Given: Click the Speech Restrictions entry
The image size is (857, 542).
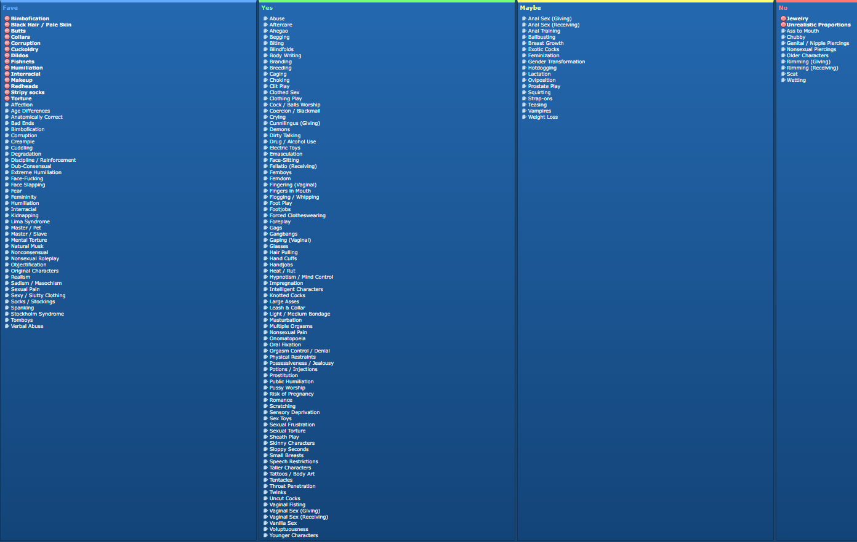Looking at the screenshot, I should [294, 461].
